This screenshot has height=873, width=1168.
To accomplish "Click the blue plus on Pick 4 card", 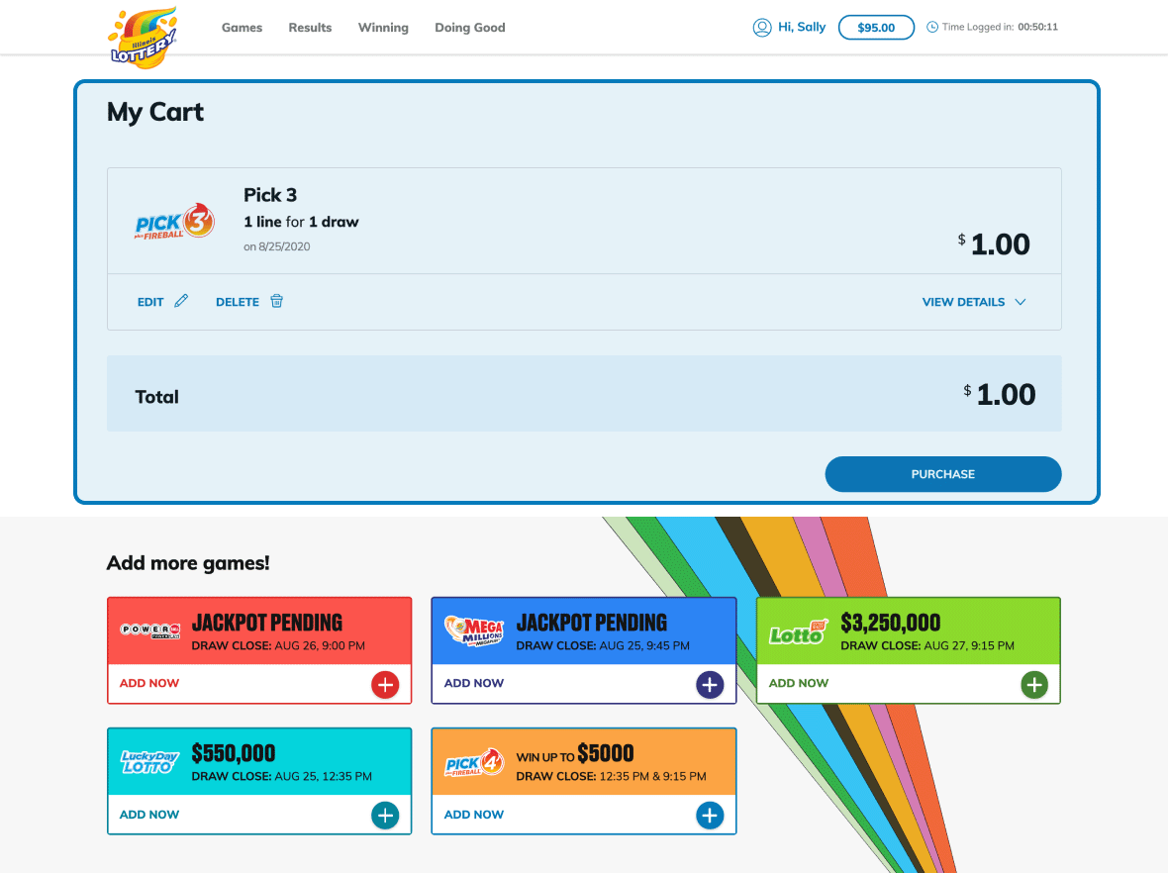I will click(x=710, y=816).
